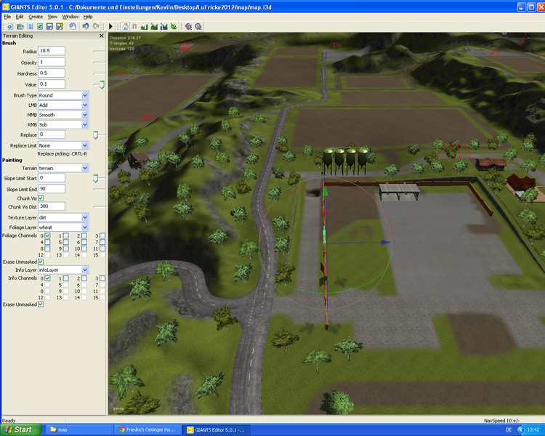Toggle Info Channels checkbox 0
The width and height of the screenshot is (545, 436).
pos(47,278)
